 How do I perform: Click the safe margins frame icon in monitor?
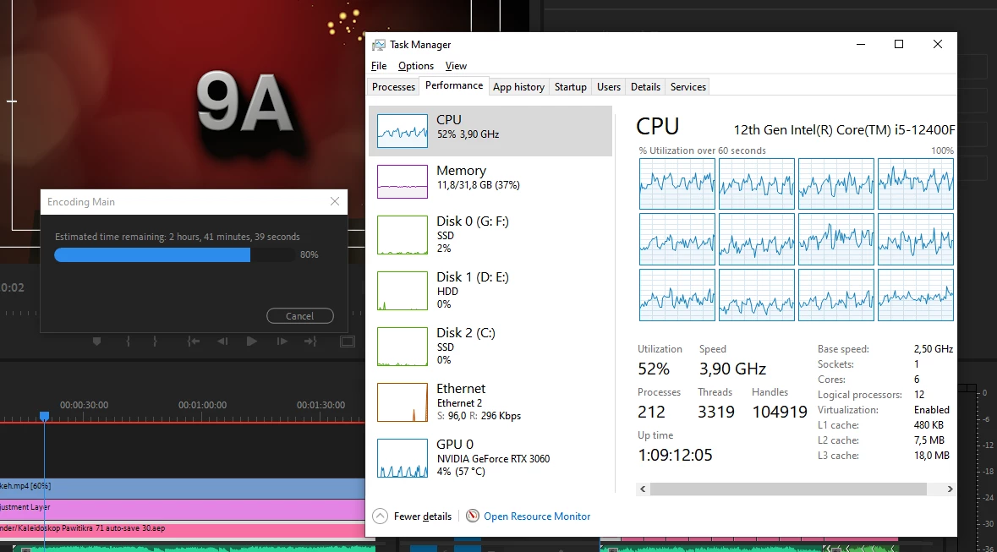tap(348, 342)
